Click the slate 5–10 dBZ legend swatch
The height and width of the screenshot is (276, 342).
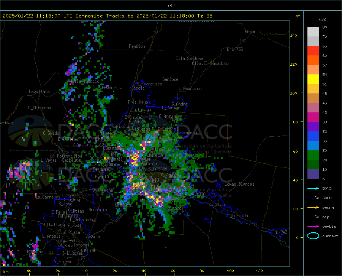[313, 174]
